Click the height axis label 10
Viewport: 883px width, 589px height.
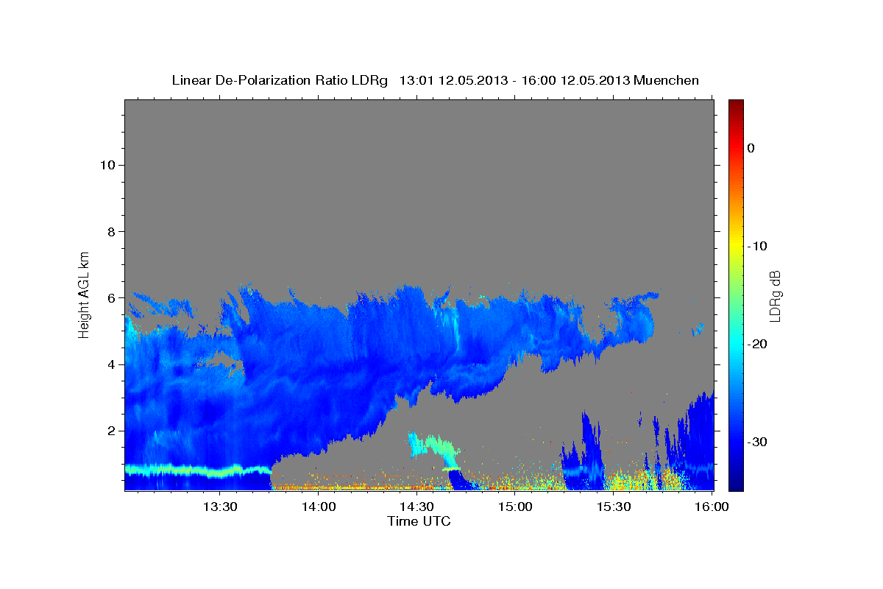click(x=107, y=165)
